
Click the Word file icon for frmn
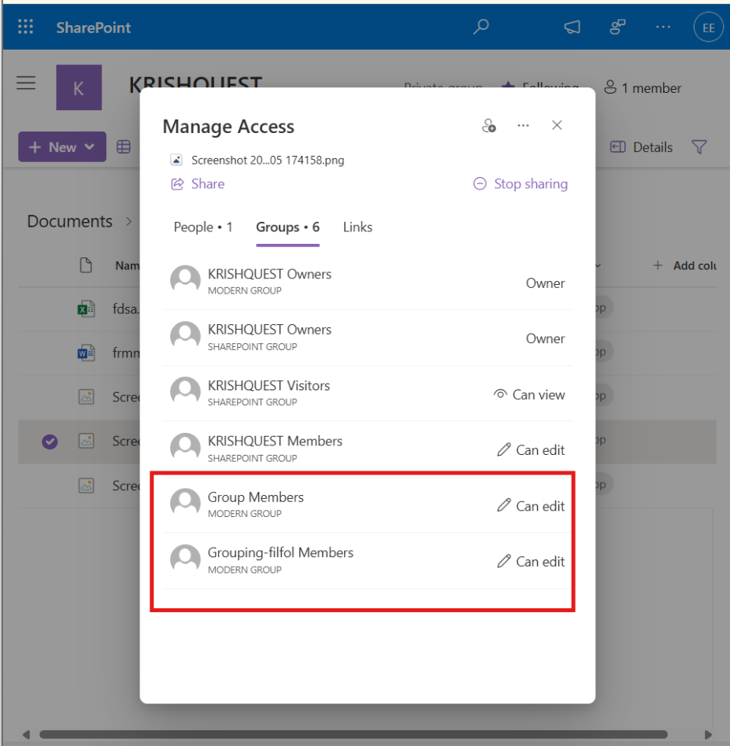[86, 353]
